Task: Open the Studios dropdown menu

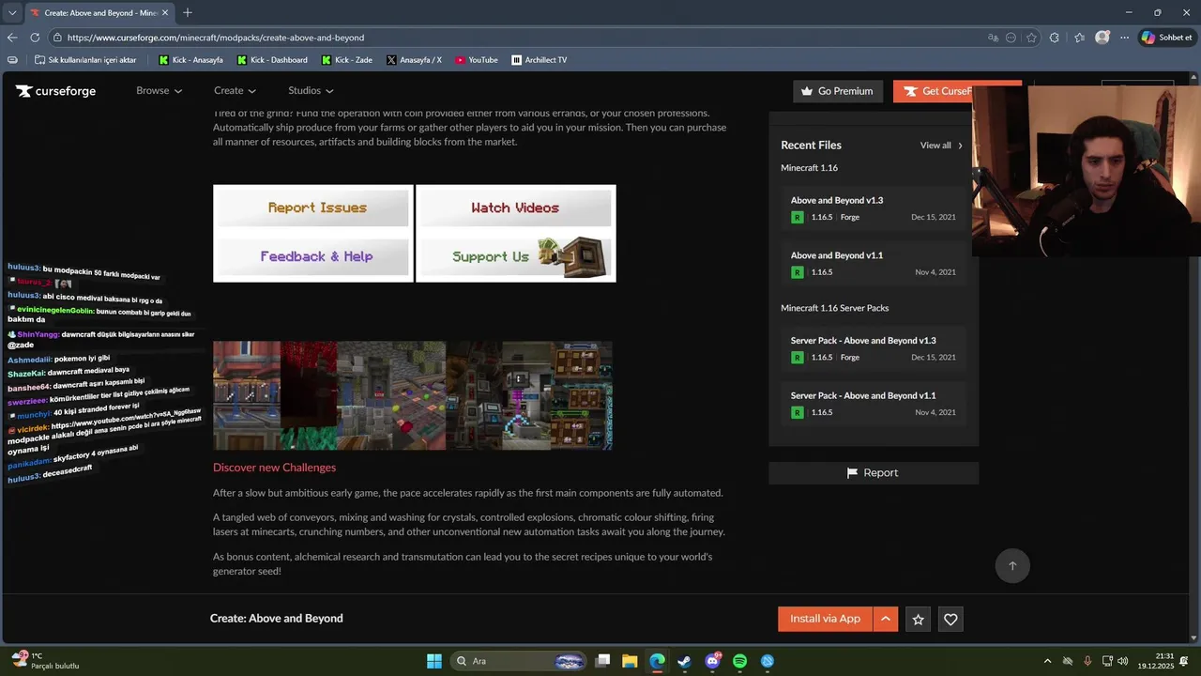Action: tap(311, 91)
